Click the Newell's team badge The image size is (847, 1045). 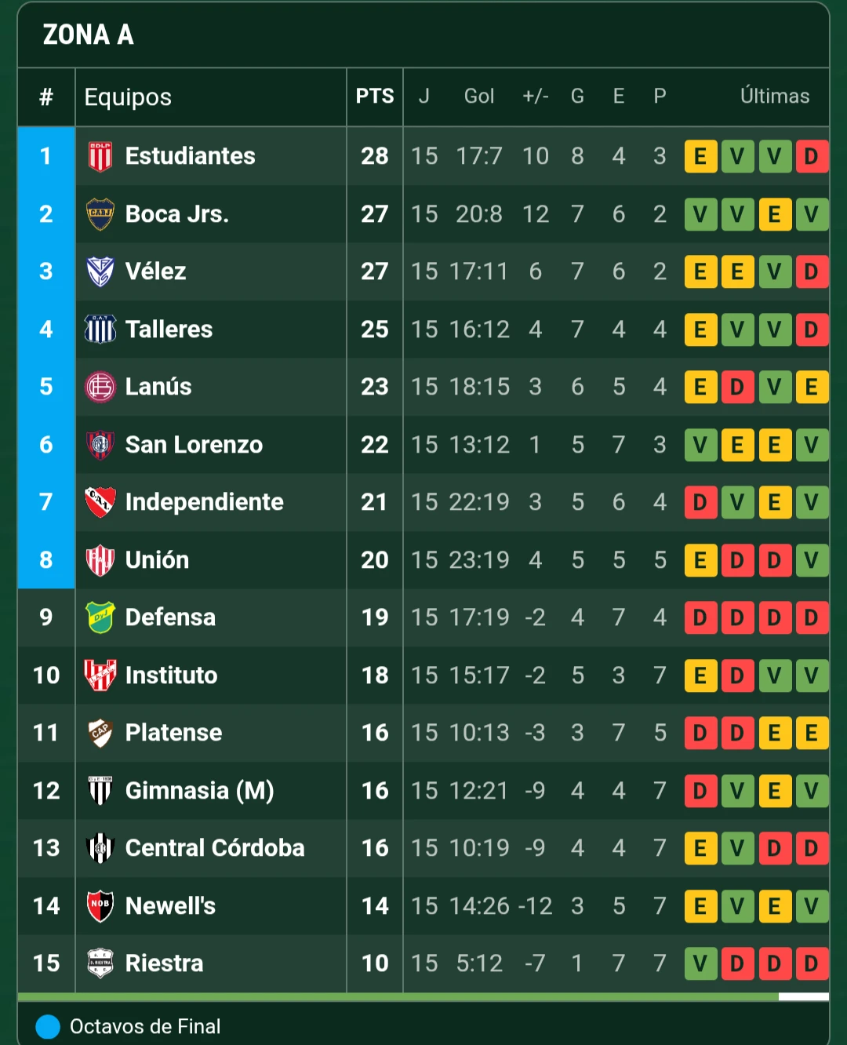point(100,905)
